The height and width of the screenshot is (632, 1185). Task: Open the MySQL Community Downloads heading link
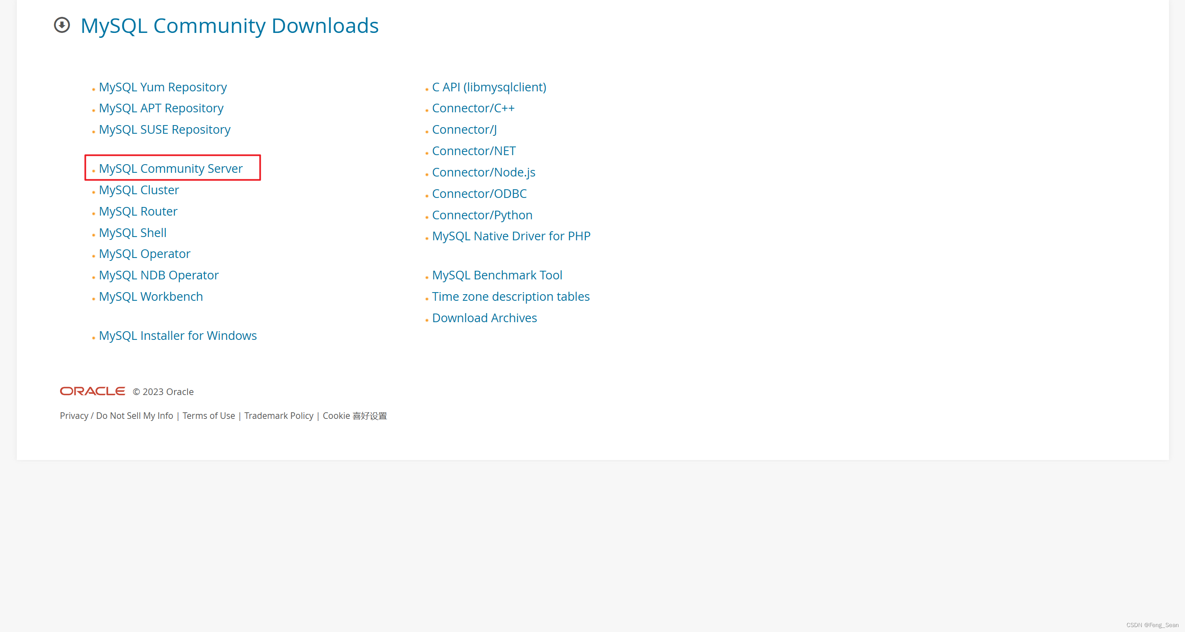pyautogui.click(x=230, y=26)
